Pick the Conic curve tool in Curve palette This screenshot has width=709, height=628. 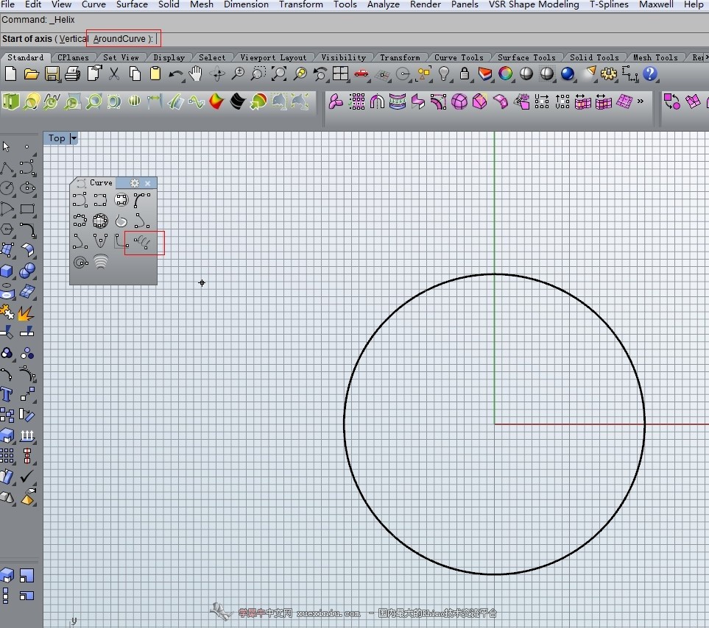pos(142,221)
